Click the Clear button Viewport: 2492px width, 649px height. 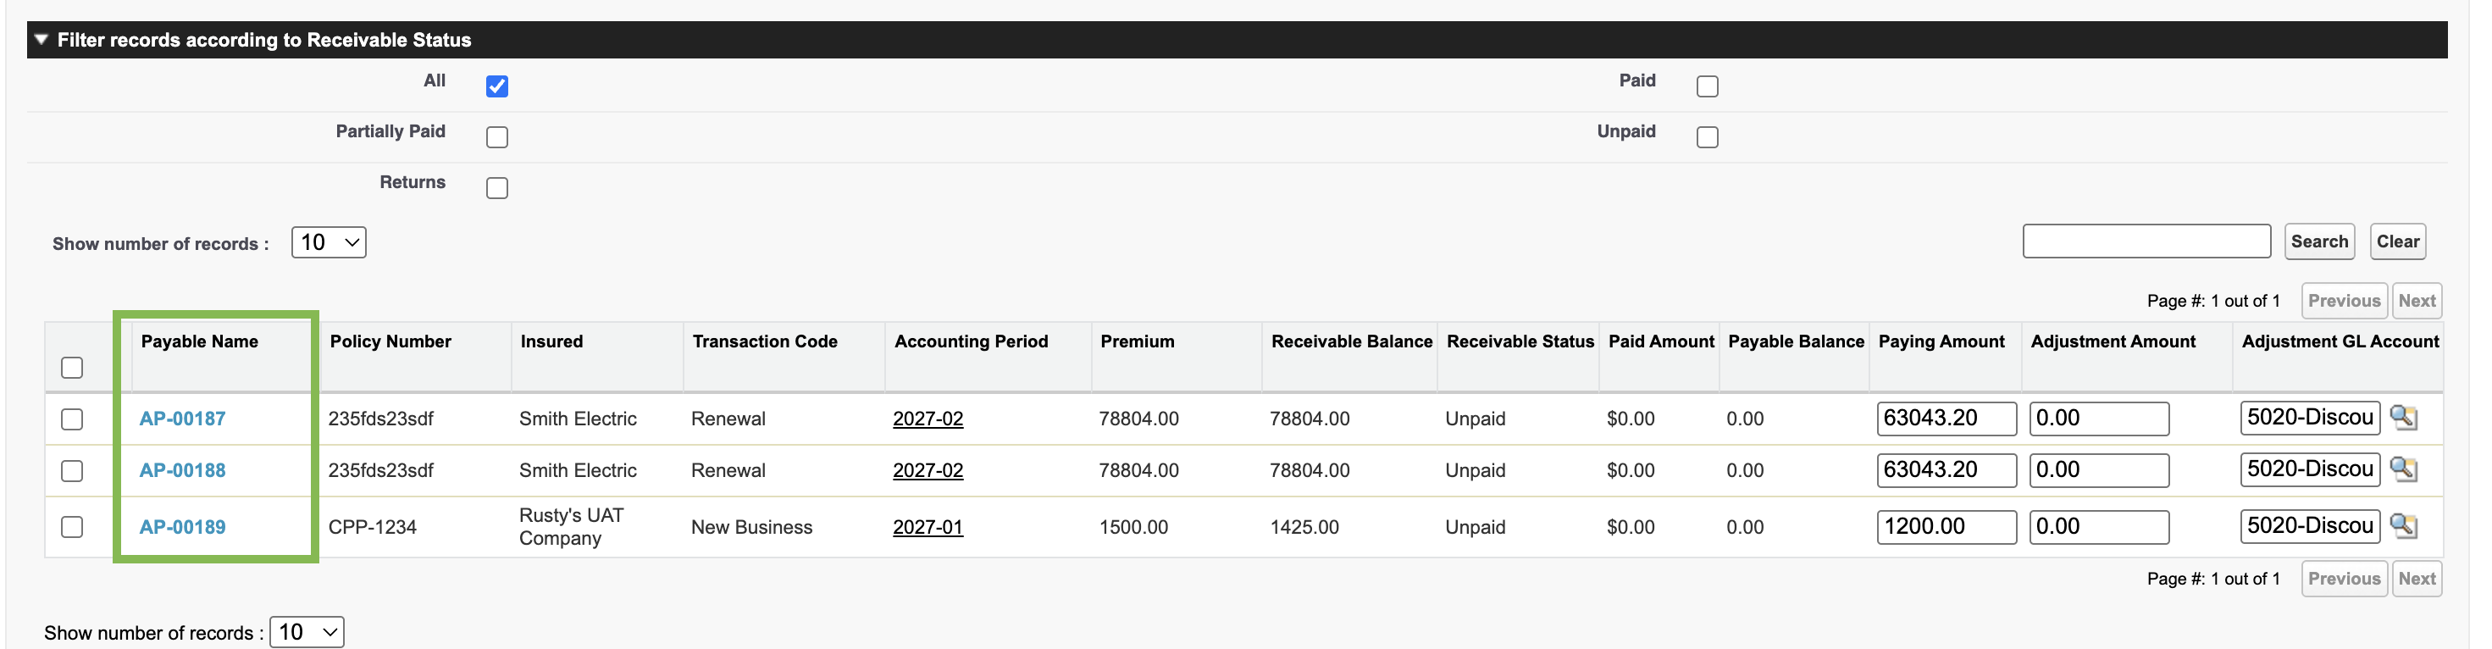(x=2398, y=241)
